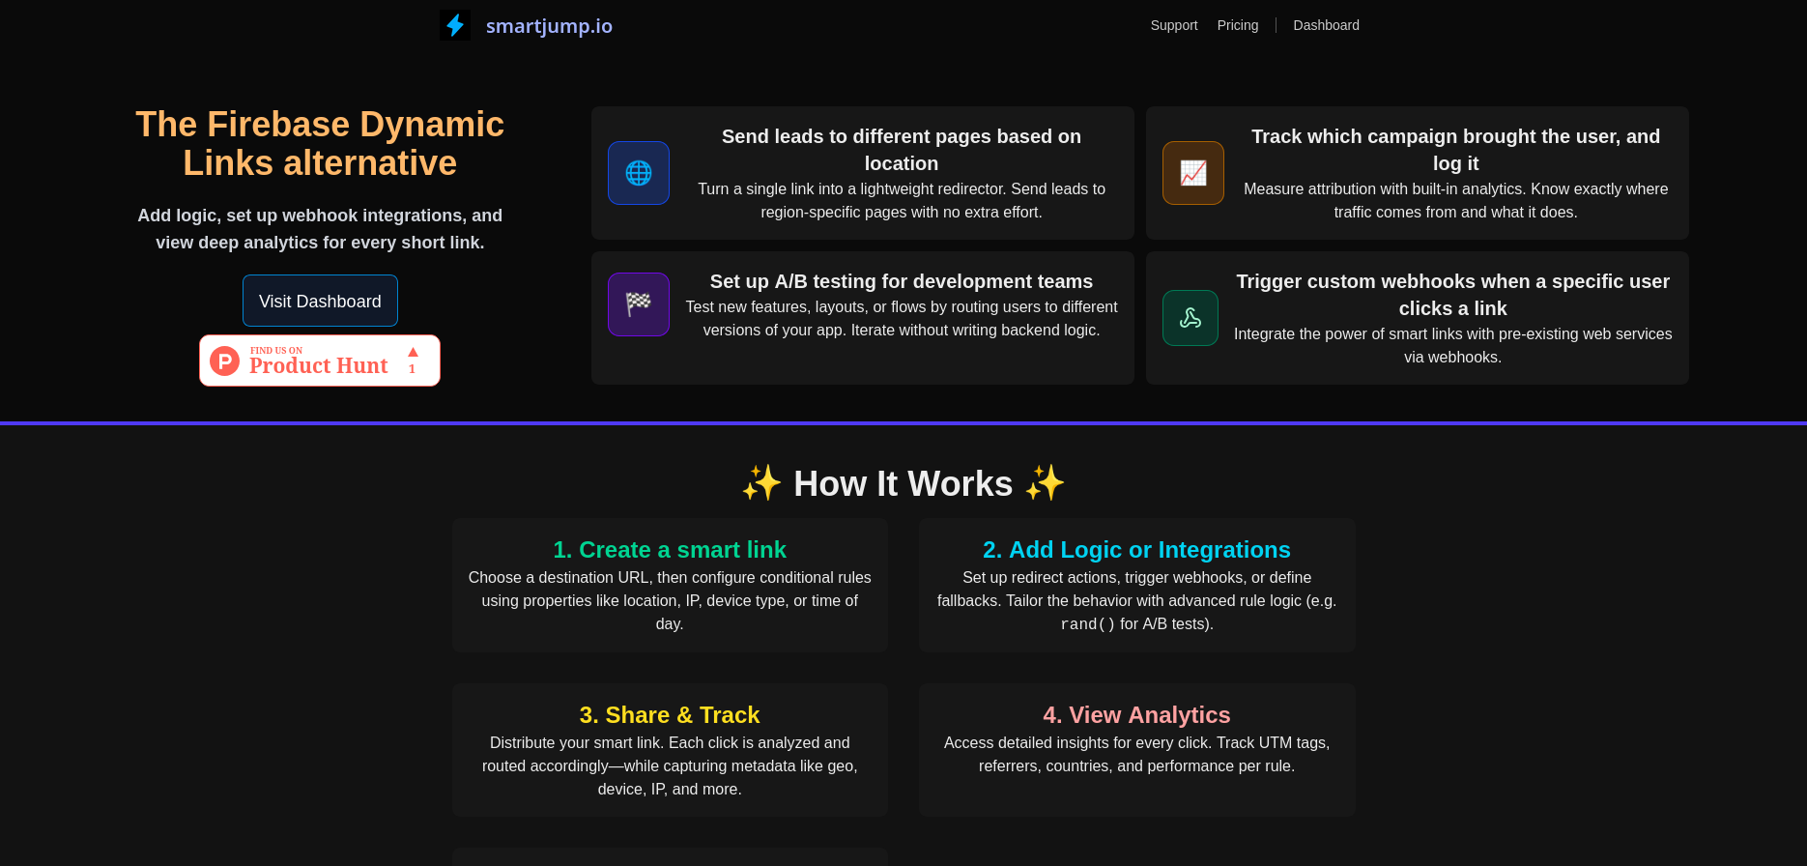Click the '1. Create a smart link' heading

point(670,550)
